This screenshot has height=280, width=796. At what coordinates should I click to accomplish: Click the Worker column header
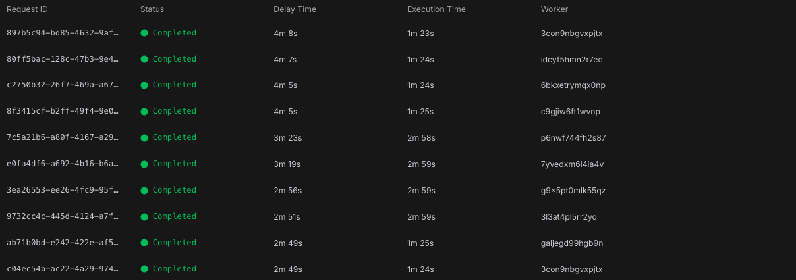554,9
